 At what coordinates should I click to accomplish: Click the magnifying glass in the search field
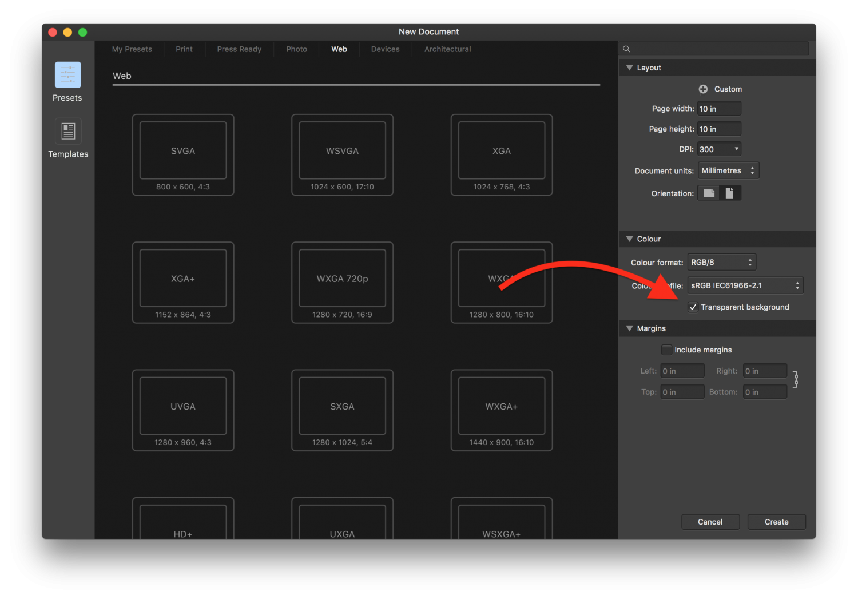click(x=626, y=49)
